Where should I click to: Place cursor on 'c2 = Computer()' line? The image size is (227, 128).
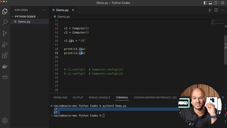click(76, 32)
